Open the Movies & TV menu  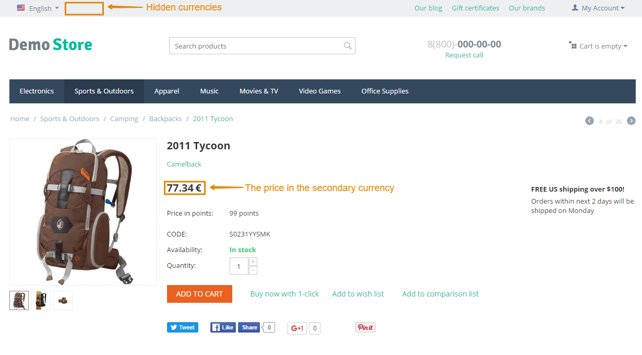(259, 91)
